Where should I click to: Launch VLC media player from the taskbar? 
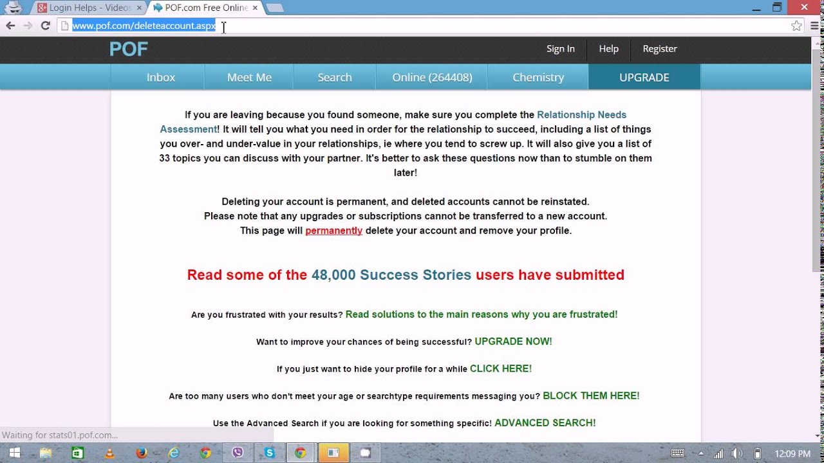tap(109, 453)
